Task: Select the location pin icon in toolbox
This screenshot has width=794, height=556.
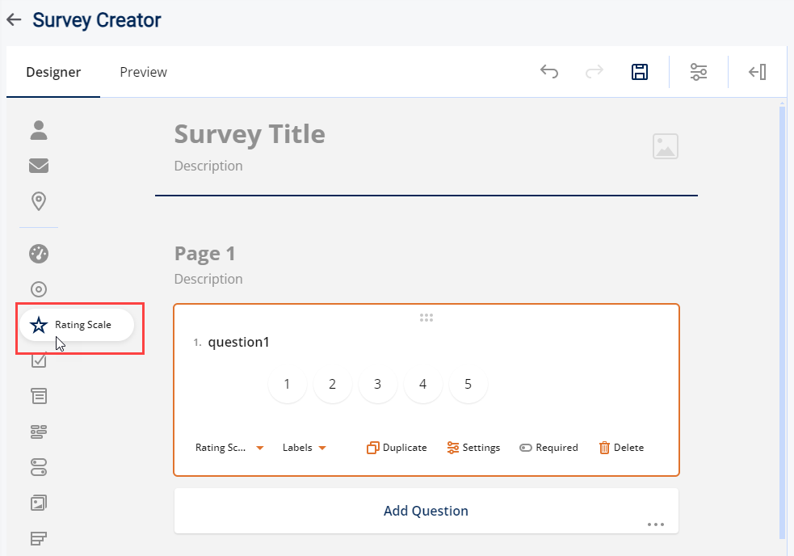Action: 39,200
